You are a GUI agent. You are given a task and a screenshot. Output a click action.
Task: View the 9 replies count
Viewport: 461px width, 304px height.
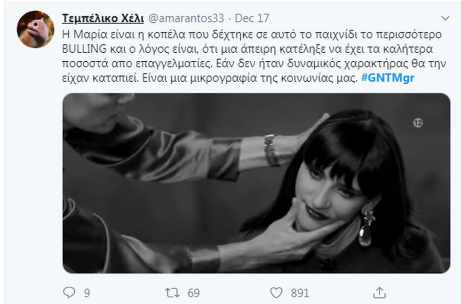click(87, 293)
